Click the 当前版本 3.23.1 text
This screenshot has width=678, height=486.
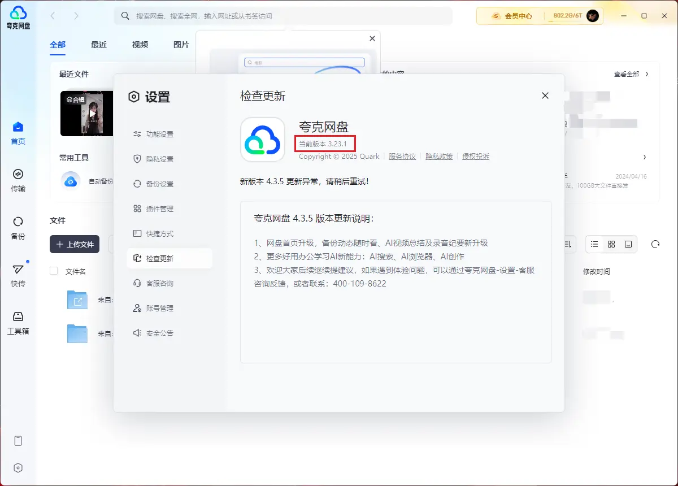point(323,144)
